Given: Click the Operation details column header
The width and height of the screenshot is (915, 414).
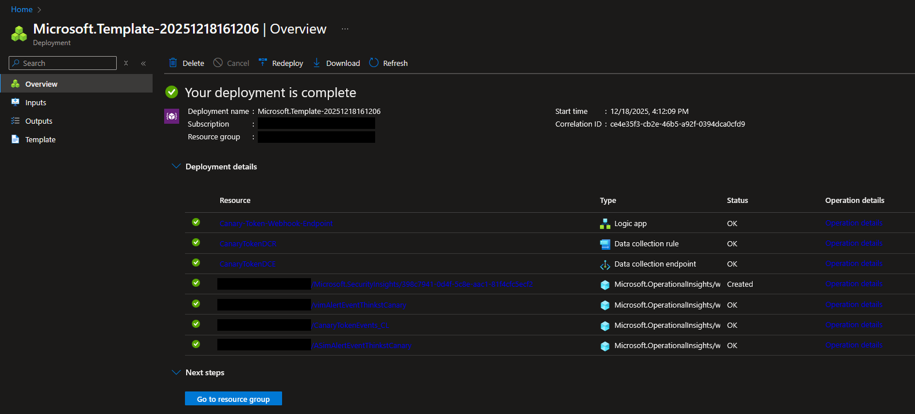Looking at the screenshot, I should (x=855, y=201).
